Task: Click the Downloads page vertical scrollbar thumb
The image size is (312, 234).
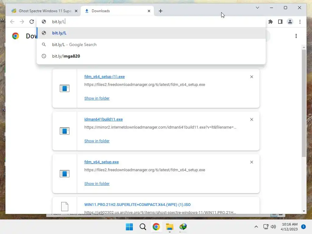Action: 304,103
